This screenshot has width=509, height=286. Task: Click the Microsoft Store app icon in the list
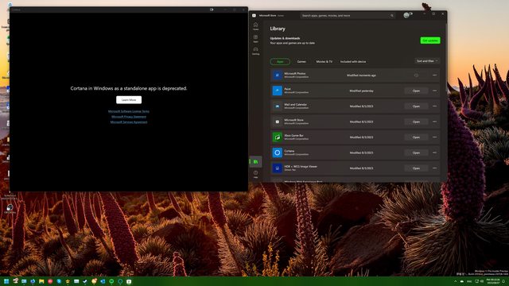278,122
